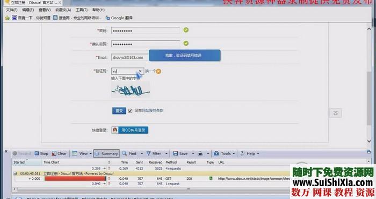Viewport: 376px width, 199px height.
Task: Expand the Save dropdown arrow
Action: (193, 154)
